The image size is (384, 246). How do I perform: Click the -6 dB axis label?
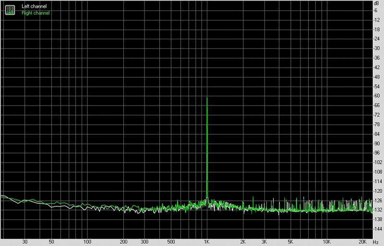point(376,10)
